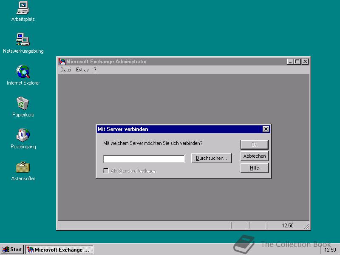The image size is (340, 255).
Task: Click the Durchsuchen... button
Action: [x=211, y=158]
